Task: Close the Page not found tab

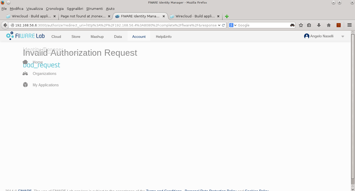Action: coord(109,16)
